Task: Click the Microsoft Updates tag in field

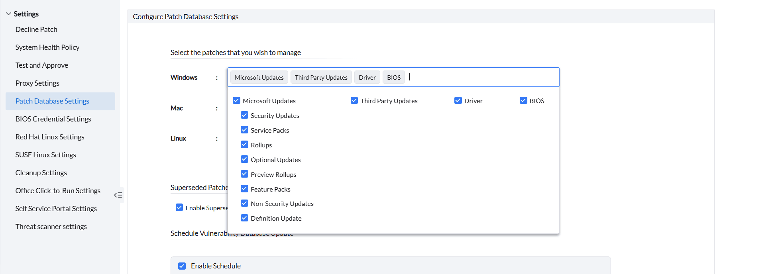Action: point(259,77)
